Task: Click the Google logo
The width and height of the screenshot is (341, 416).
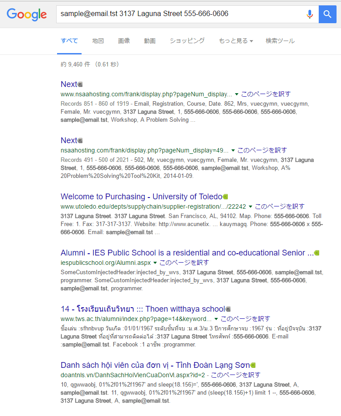Action: click(x=26, y=14)
